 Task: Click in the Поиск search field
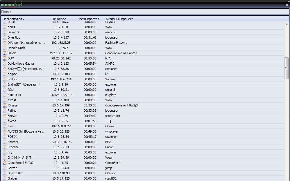tap(142, 12)
